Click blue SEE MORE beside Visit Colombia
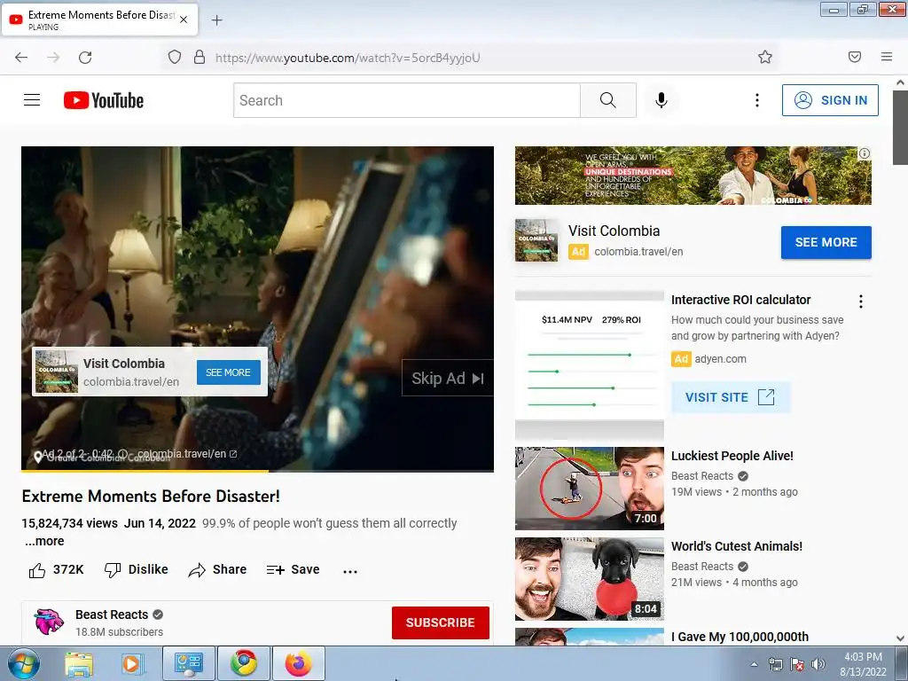908x681 pixels. [x=826, y=242]
